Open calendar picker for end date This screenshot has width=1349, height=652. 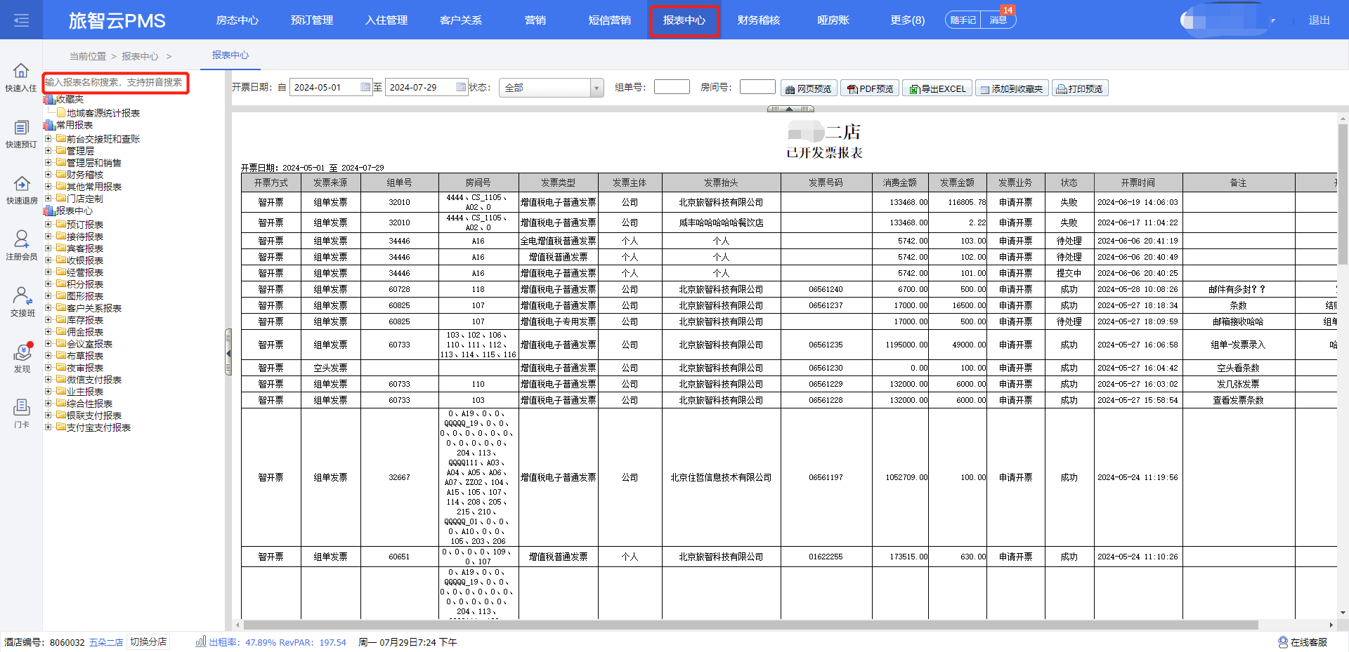pyautogui.click(x=461, y=87)
